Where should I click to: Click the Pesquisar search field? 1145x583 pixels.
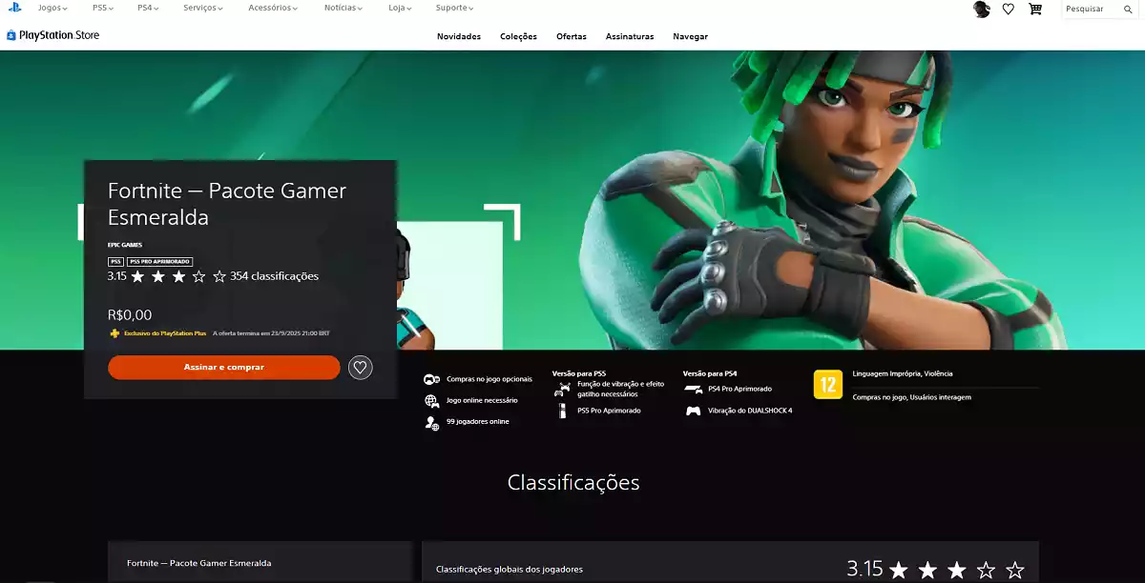click(1091, 9)
